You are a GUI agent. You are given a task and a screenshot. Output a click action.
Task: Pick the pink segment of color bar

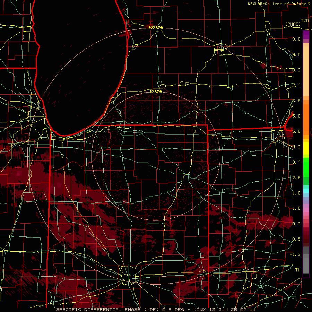(x=306, y=210)
